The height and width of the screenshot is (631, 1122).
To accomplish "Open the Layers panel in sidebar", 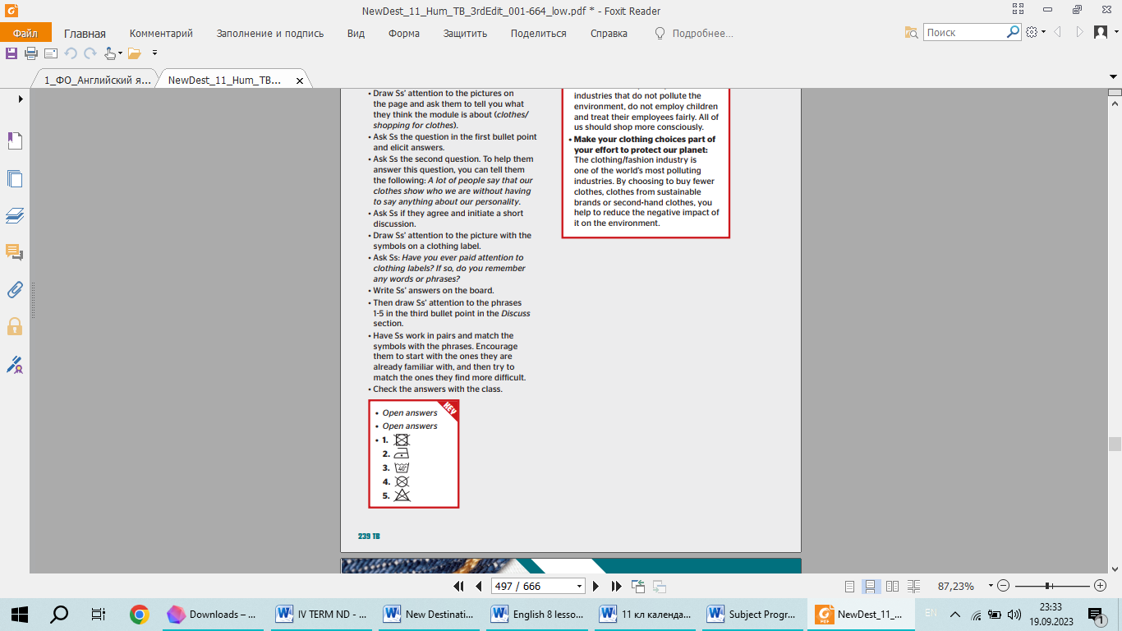I will [15, 215].
